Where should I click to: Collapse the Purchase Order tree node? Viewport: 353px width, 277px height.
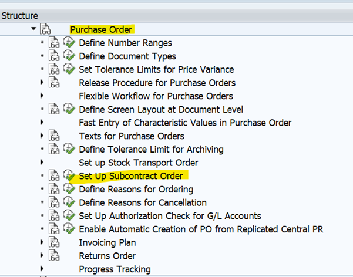[33, 29]
